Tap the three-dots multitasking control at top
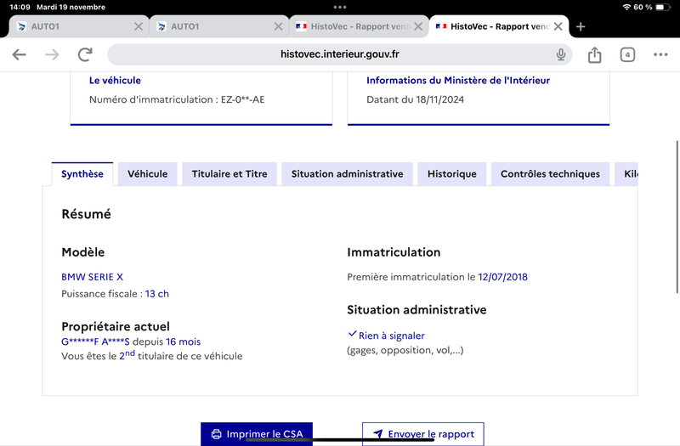The image size is (680, 446). (x=340, y=7)
